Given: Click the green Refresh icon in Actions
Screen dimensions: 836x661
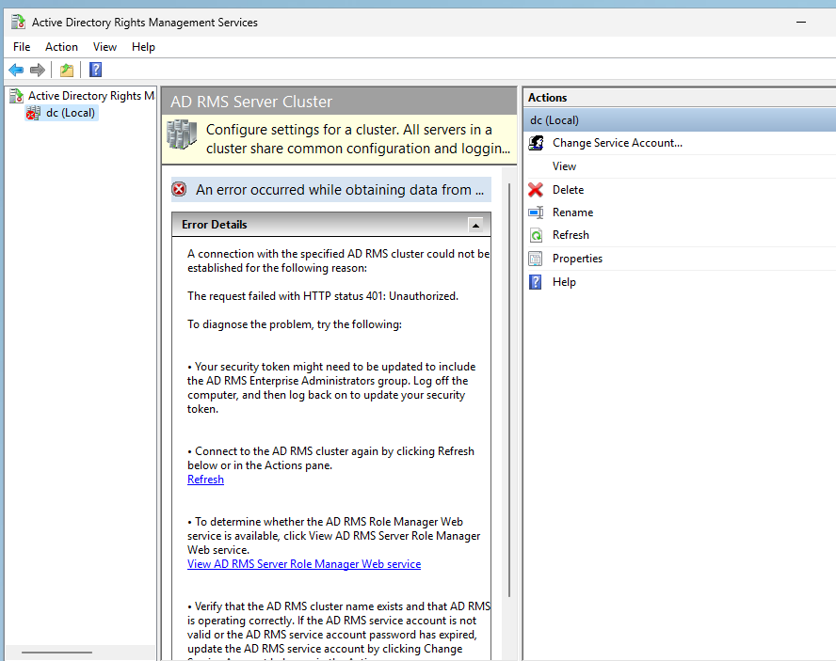Looking at the screenshot, I should pos(536,235).
